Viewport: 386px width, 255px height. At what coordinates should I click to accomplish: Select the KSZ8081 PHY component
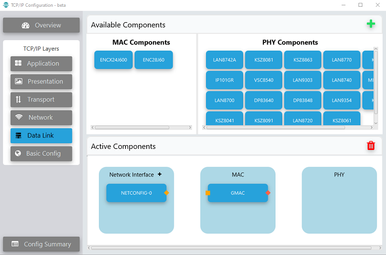click(263, 60)
